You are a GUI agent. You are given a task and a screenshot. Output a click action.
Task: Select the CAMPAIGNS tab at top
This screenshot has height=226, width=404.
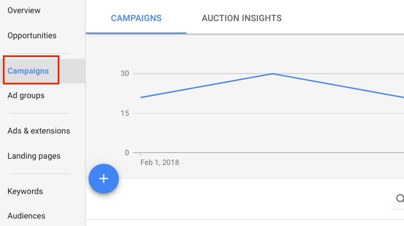pyautogui.click(x=136, y=18)
